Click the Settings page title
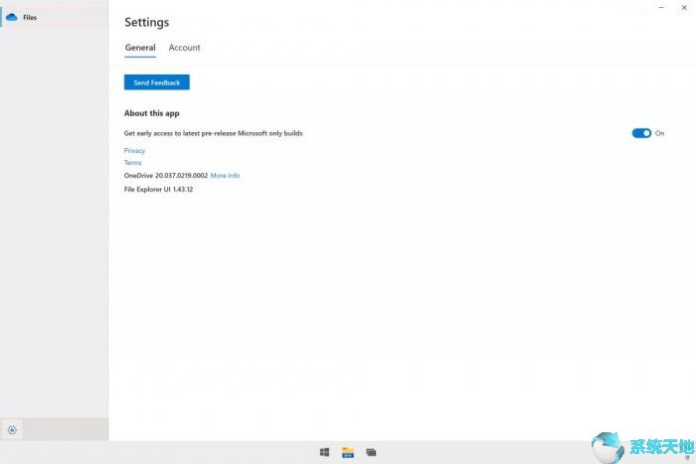 147,22
